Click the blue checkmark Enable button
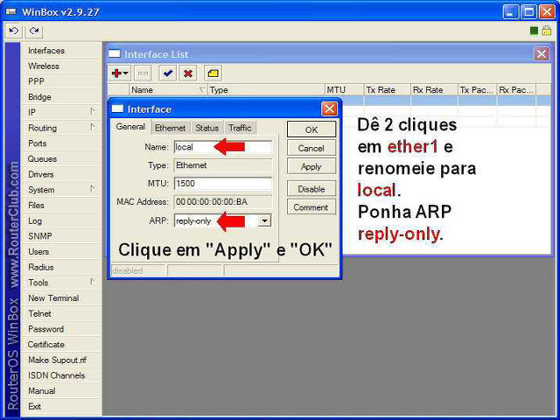The width and height of the screenshot is (560, 420). (x=167, y=73)
